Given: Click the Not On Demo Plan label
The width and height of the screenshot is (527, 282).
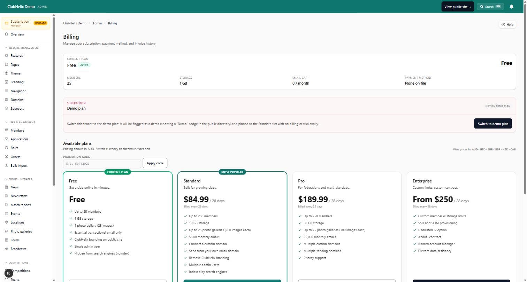Looking at the screenshot, I should (498, 106).
